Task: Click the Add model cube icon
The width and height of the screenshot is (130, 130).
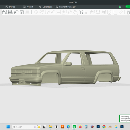Action: (5, 12)
